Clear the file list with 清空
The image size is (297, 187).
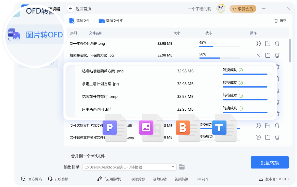click(280, 21)
